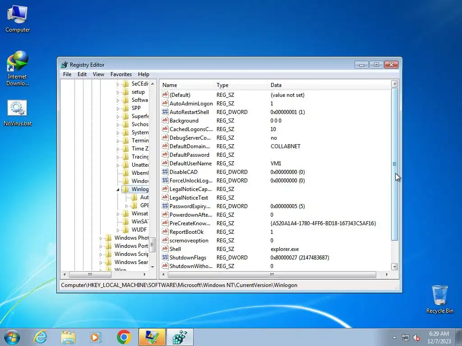Select the DisableCAD DWORD value icon
This screenshot has height=346, width=462.
click(x=165, y=172)
